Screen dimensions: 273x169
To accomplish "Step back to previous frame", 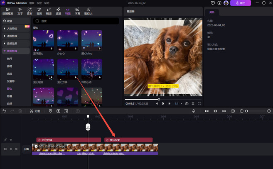I will pos(157,103).
